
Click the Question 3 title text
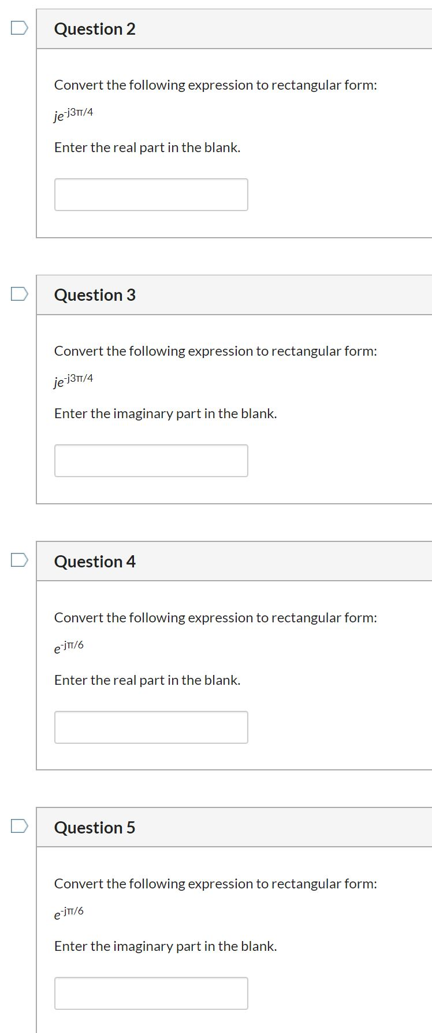click(x=95, y=294)
